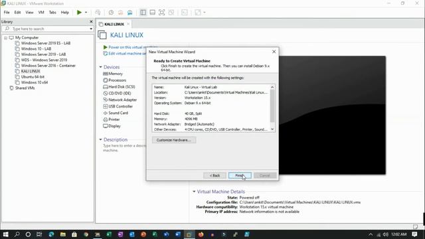The height and width of the screenshot is (239, 425).
Task: Open the File menu
Action: tap(7, 13)
